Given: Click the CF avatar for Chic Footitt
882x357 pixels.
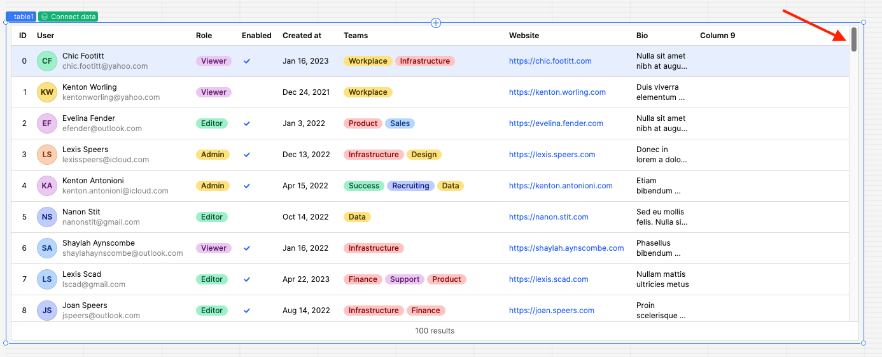Looking at the screenshot, I should pos(47,61).
